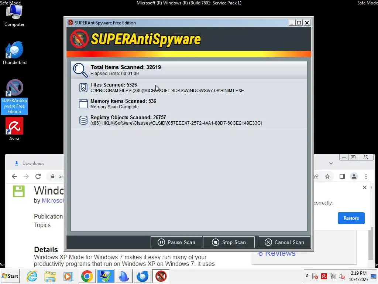Click the "Memory Scan Complete" status text
Image resolution: width=378 pixels, height=284 pixels.
point(114,107)
